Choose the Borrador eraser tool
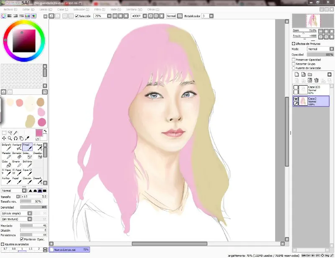 [17, 155]
